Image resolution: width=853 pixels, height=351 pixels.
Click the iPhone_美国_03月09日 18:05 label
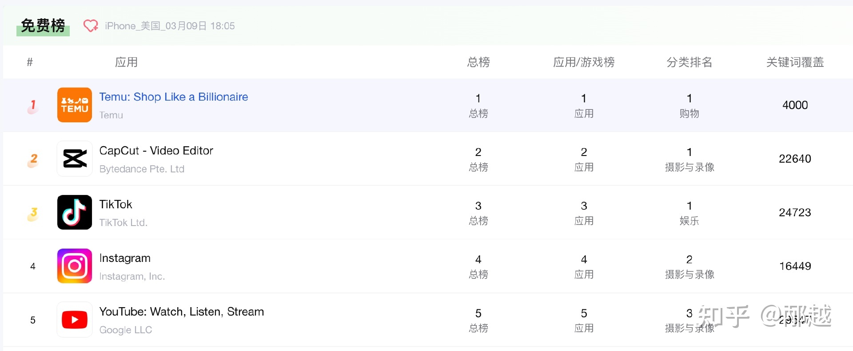coord(170,25)
